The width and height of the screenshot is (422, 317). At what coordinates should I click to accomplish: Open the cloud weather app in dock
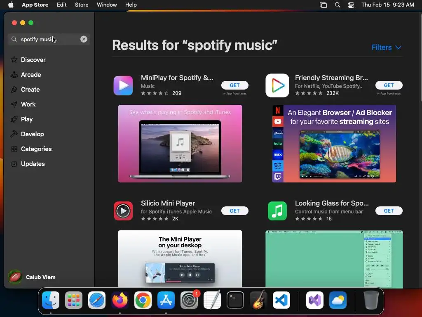(x=338, y=300)
